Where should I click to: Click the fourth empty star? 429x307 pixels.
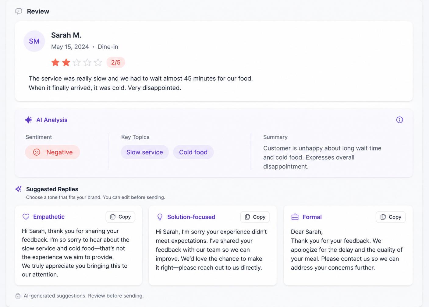click(x=87, y=62)
